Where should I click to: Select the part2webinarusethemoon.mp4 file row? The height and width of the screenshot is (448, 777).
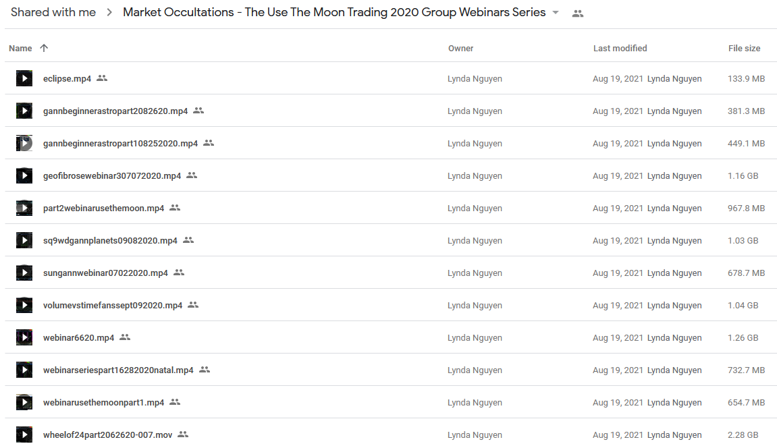click(x=390, y=208)
